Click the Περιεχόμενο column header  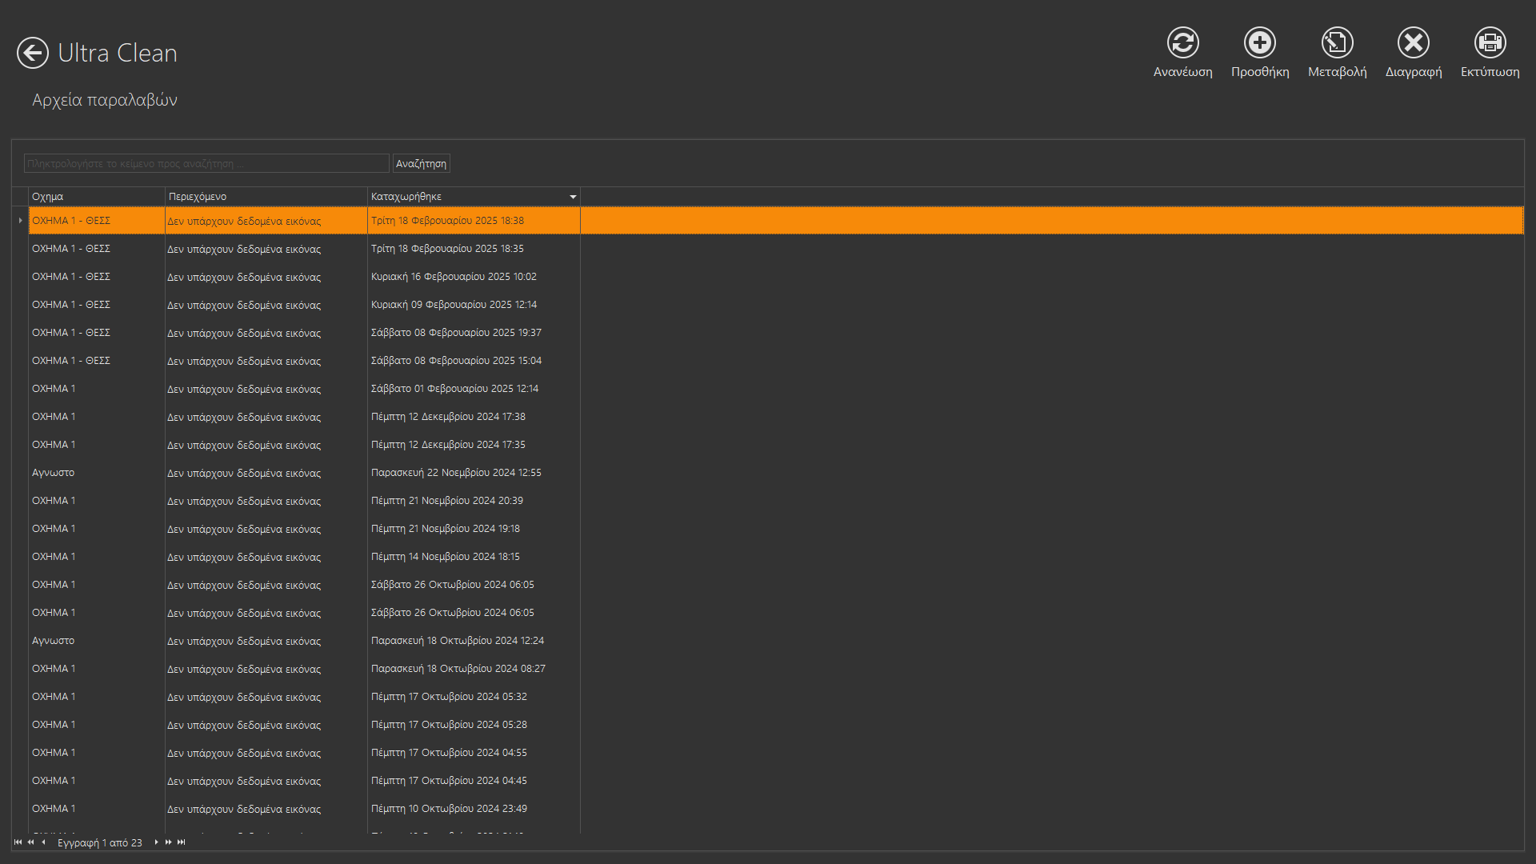tap(264, 197)
